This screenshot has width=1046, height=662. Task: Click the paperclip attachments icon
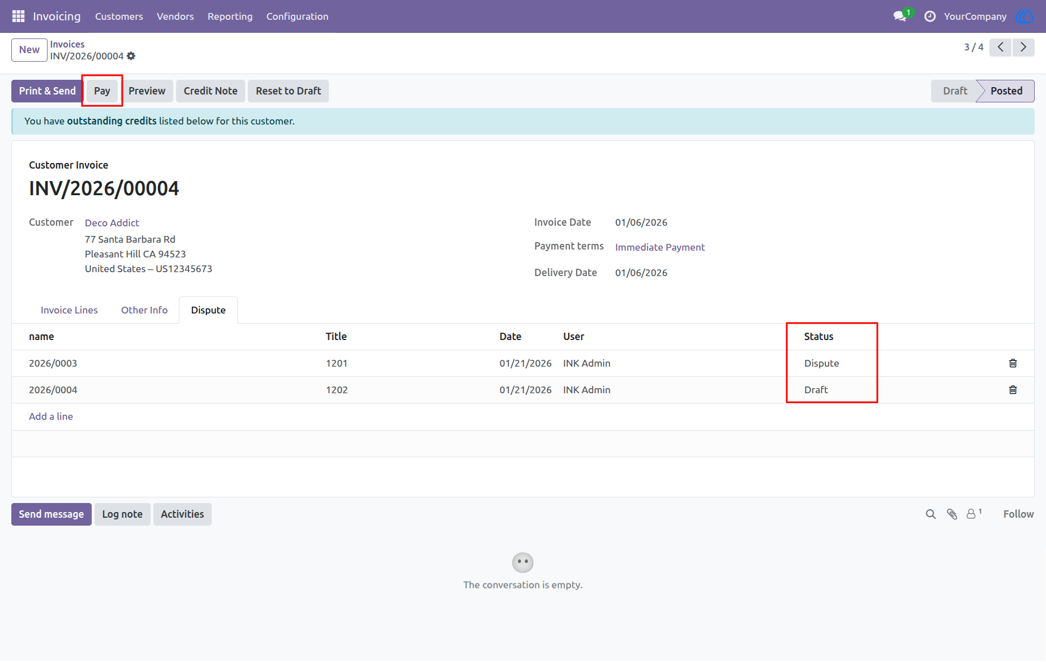(x=952, y=514)
